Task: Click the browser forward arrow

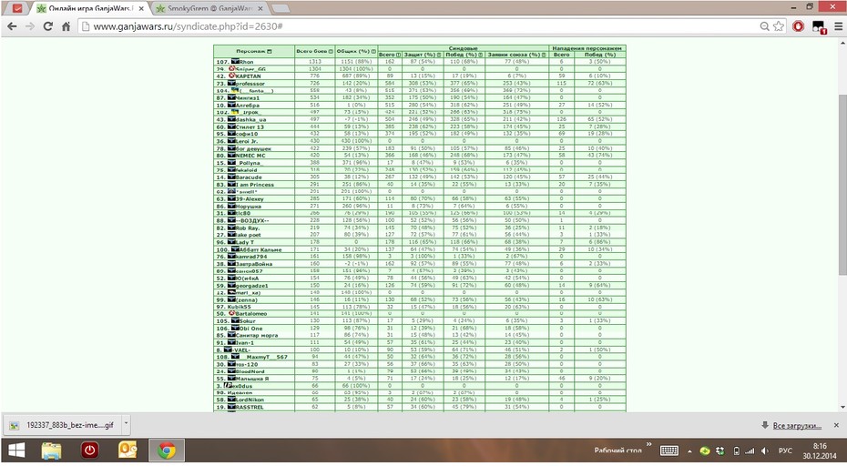Action: [30, 25]
